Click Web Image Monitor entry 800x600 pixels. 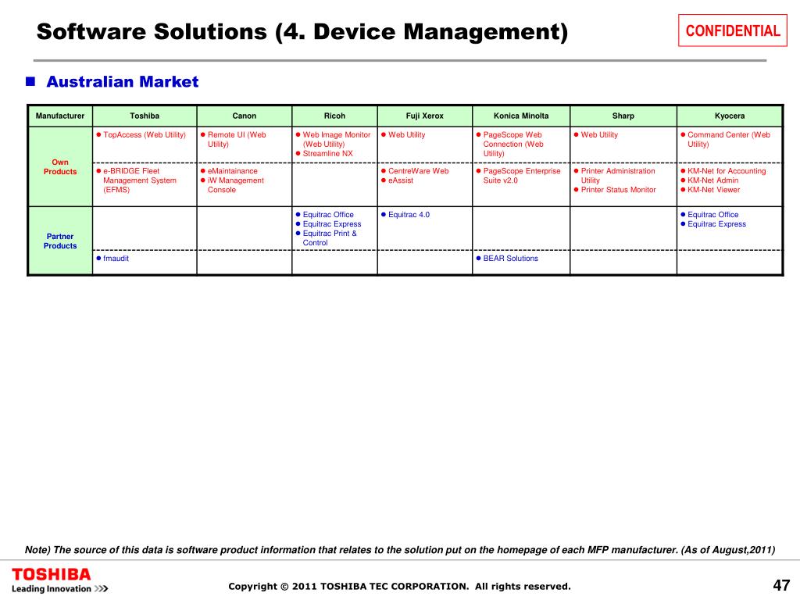point(336,139)
